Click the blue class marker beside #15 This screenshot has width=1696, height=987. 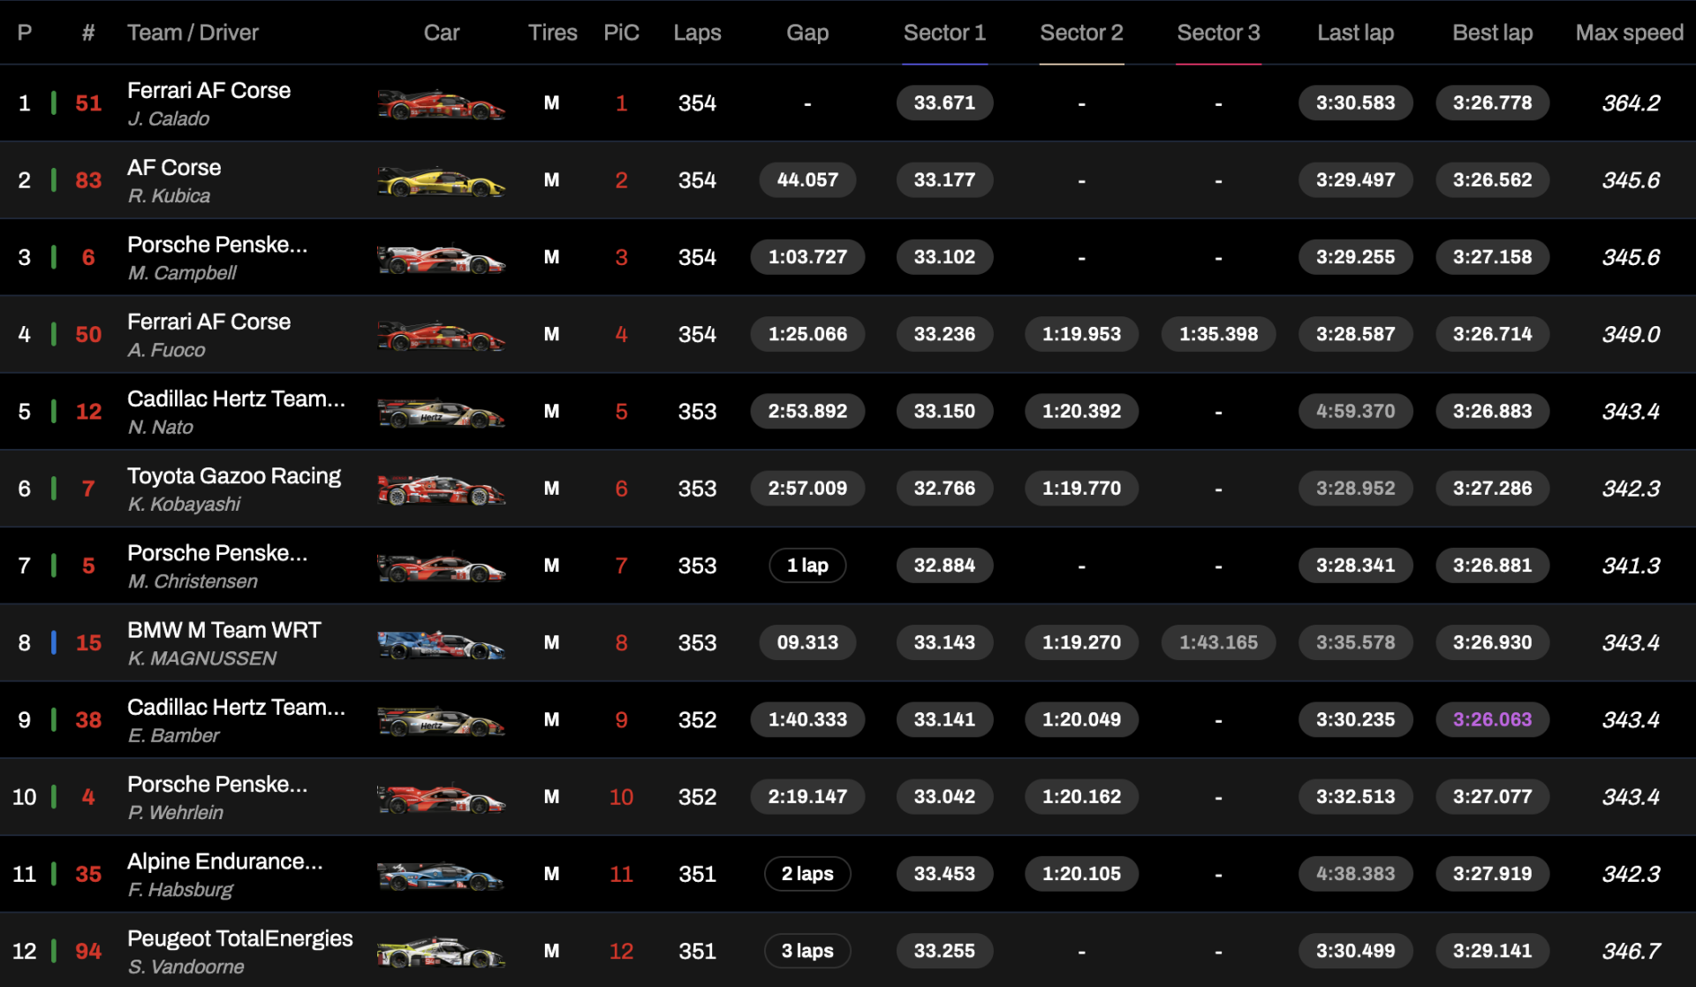coord(54,642)
